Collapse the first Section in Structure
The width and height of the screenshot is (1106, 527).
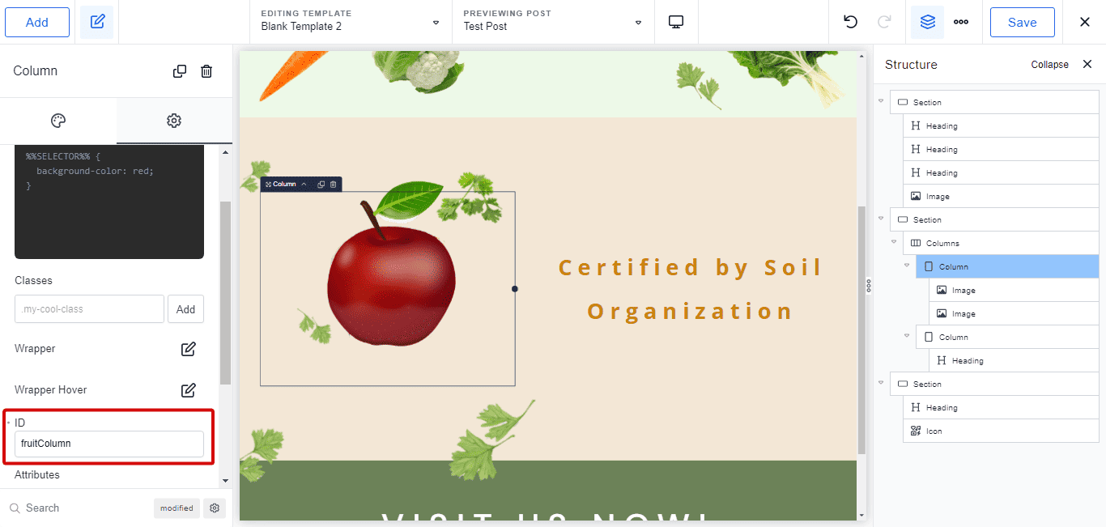[881, 101]
